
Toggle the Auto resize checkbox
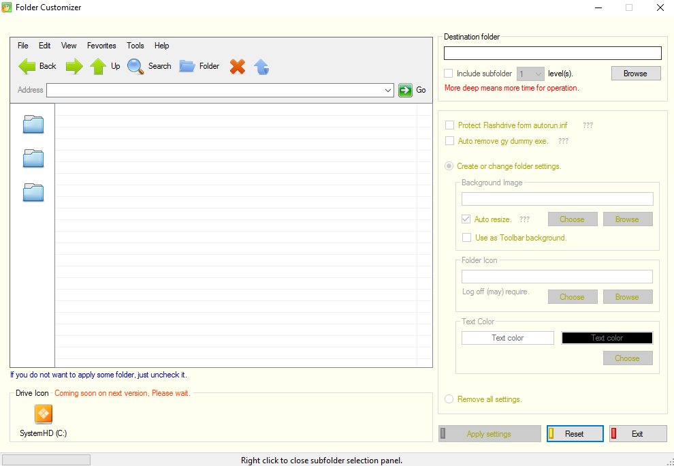click(466, 219)
